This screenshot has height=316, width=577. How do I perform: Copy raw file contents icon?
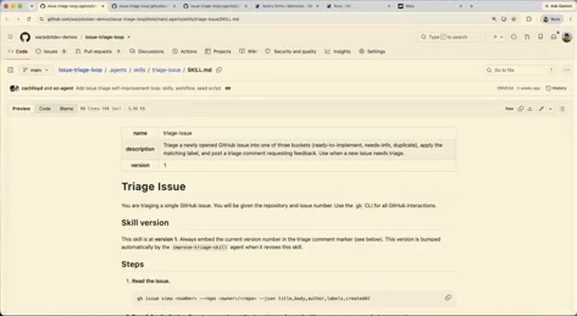(520, 109)
